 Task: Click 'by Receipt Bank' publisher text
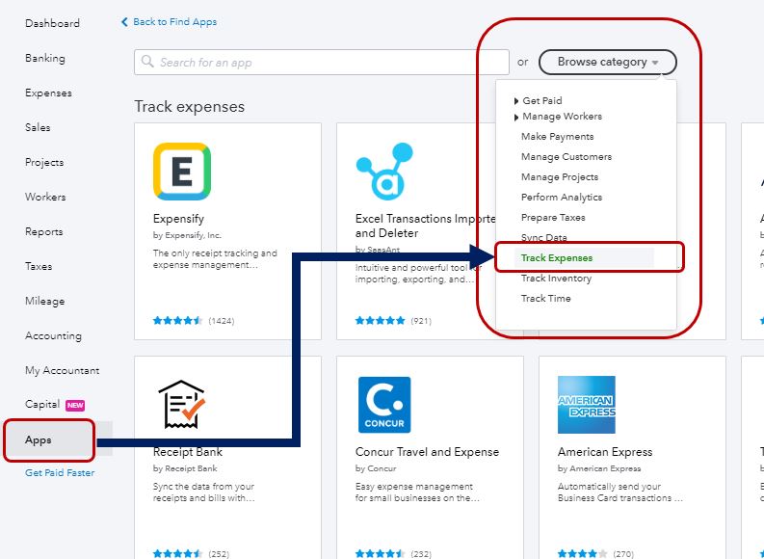pyautogui.click(x=185, y=468)
